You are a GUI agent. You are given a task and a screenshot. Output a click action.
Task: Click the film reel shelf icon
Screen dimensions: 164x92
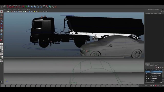point(4,6)
